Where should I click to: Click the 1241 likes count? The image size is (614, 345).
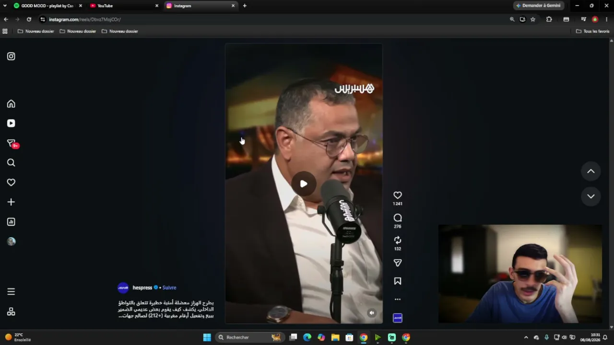(398, 204)
